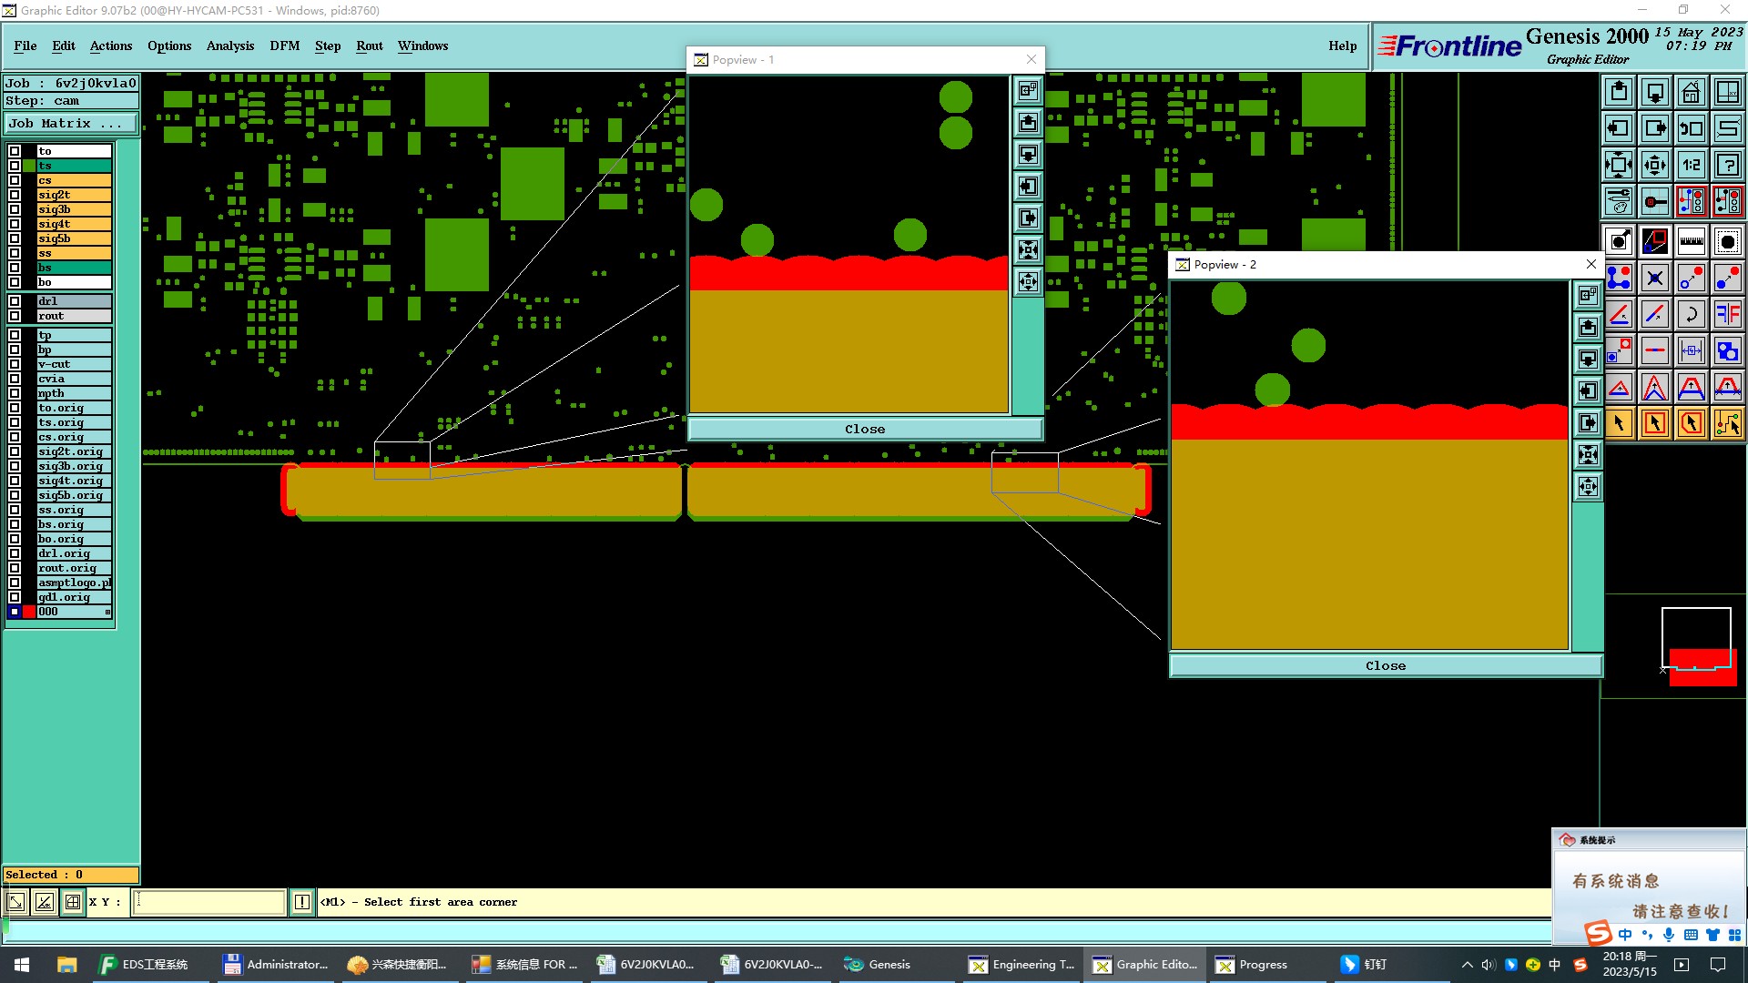
Task: Open the Step menu
Action: (327, 46)
